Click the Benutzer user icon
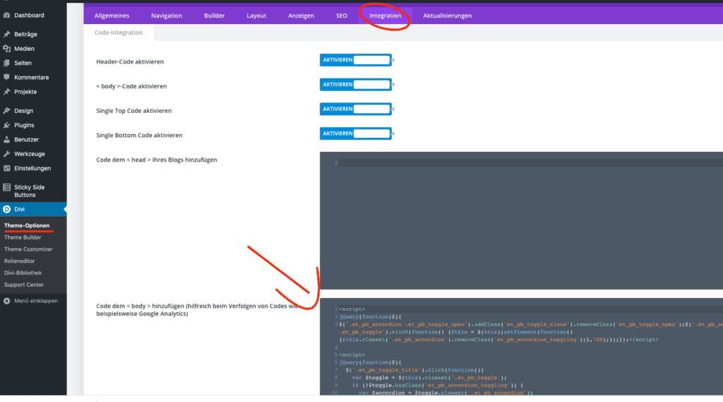The height and width of the screenshot is (402, 723). pos(7,139)
